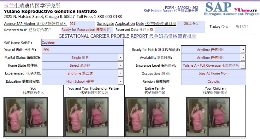Click the Insurance Level label
The height and width of the screenshot is (139, 260).
click(156, 65)
